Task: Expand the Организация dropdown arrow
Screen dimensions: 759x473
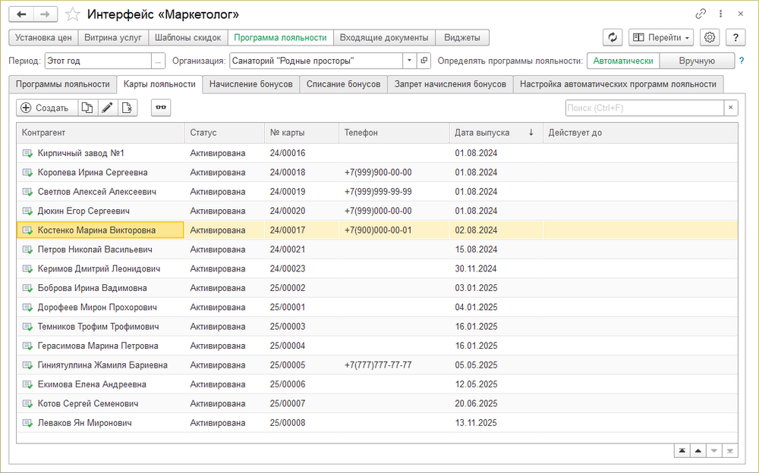Action: (x=409, y=61)
